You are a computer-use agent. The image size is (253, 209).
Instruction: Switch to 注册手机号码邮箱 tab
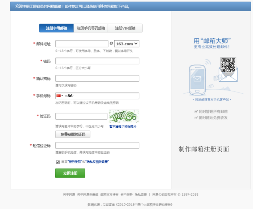[x=91, y=28]
